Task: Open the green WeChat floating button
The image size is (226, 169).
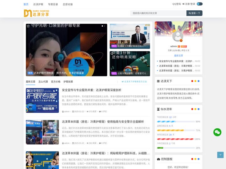Action: 217,132
